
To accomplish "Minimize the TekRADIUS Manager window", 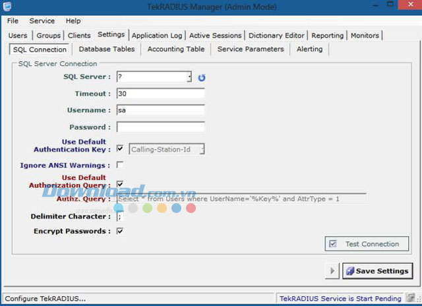I will pyautogui.click(x=376, y=5).
